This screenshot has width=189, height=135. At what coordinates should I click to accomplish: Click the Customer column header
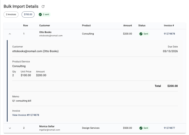click(x=44, y=26)
